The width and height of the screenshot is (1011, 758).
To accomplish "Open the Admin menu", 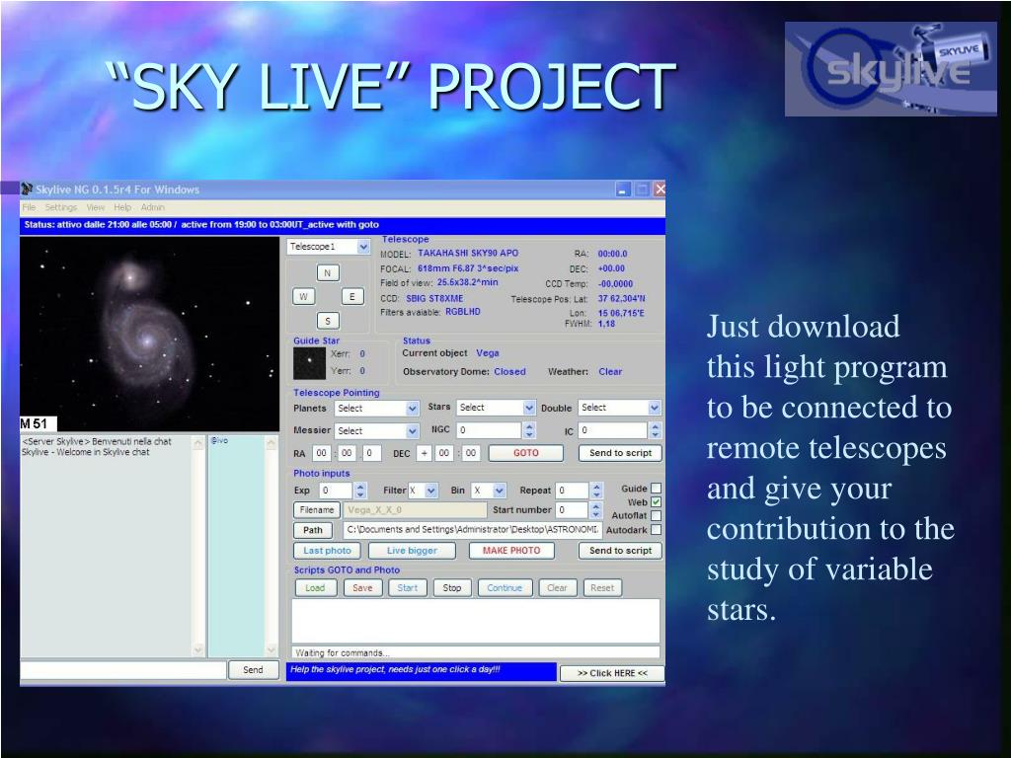I will (x=152, y=207).
